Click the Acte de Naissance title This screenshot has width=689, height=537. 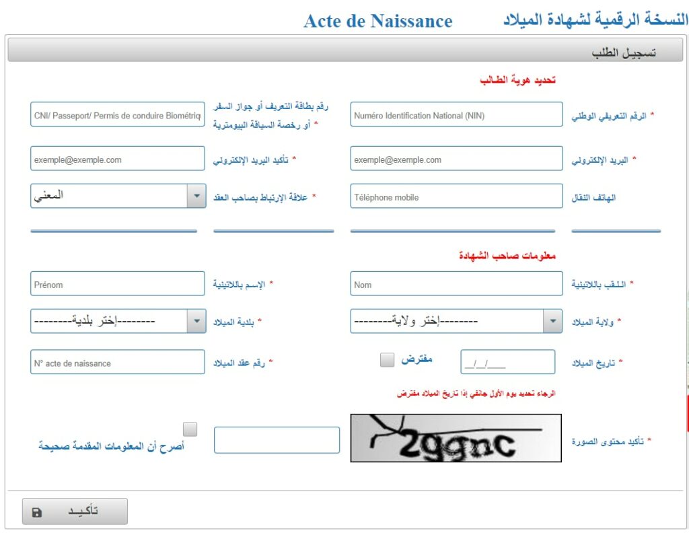[x=378, y=21]
